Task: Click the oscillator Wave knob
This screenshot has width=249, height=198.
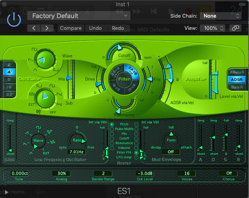Action: [45, 60]
